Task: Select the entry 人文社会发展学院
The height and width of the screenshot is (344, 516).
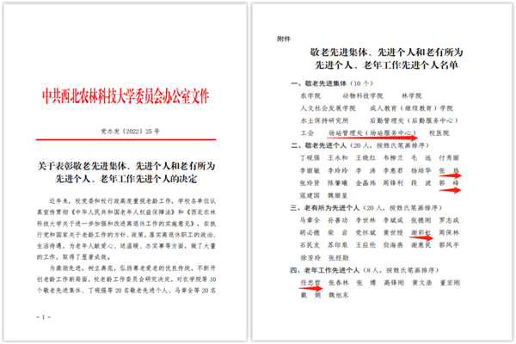Action: coord(328,108)
